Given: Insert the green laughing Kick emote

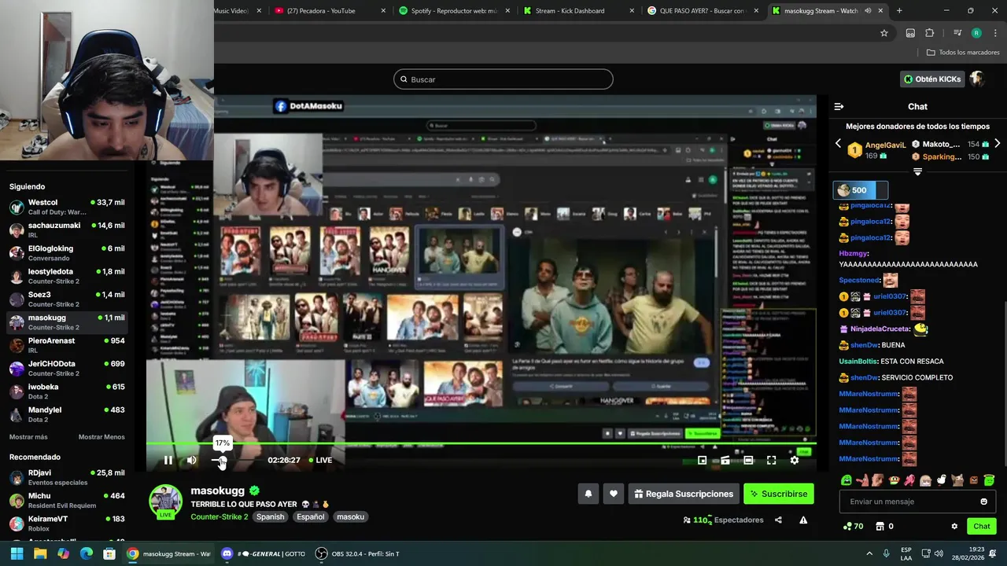Looking at the screenshot, I should 847,480.
